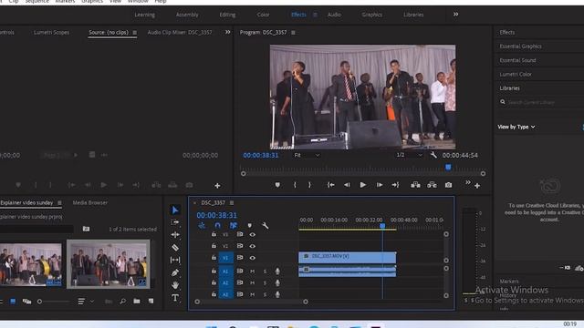This screenshot has height=328, width=584.
Task: Open playback resolution 1/2 dropdown
Action: [x=409, y=155]
